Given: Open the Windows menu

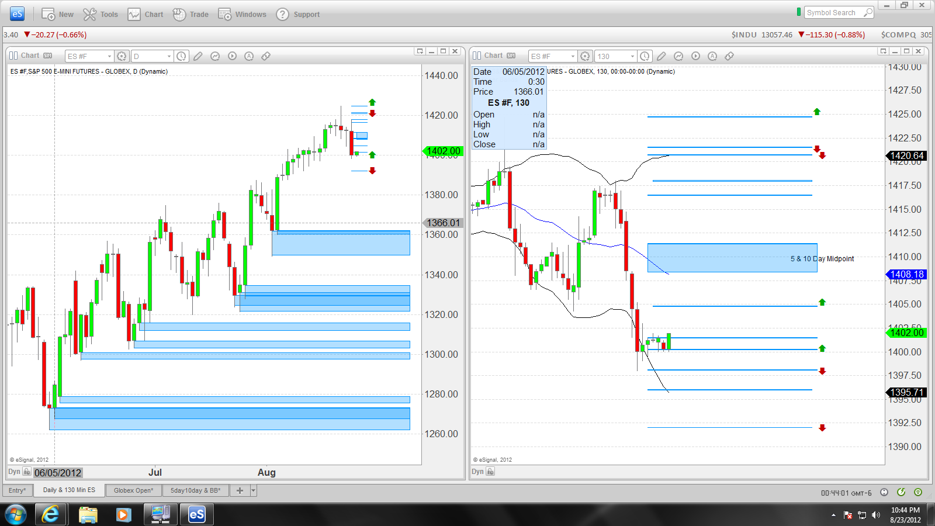Looking at the screenshot, I should [242, 15].
